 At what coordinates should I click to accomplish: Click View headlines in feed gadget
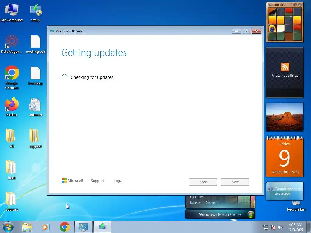point(285,76)
